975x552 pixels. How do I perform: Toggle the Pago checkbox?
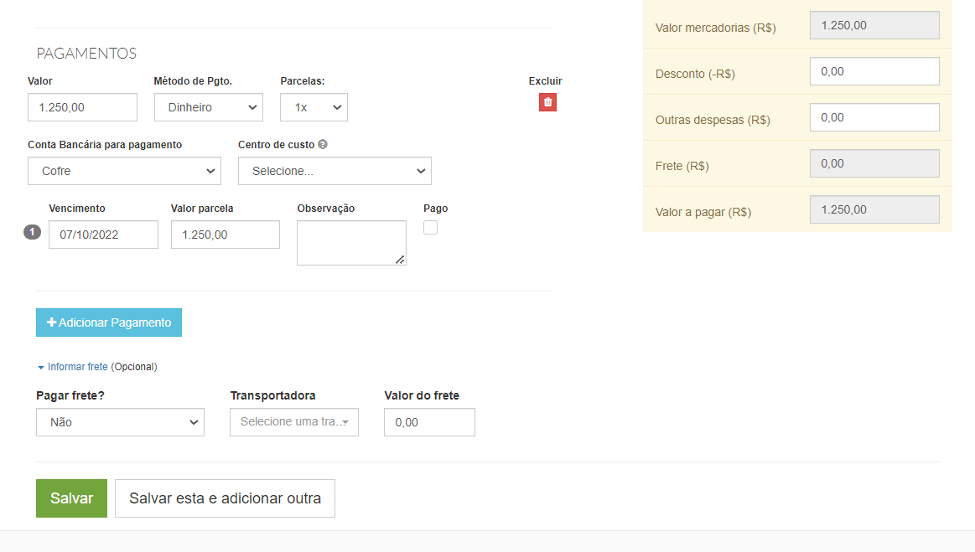pyautogui.click(x=430, y=227)
